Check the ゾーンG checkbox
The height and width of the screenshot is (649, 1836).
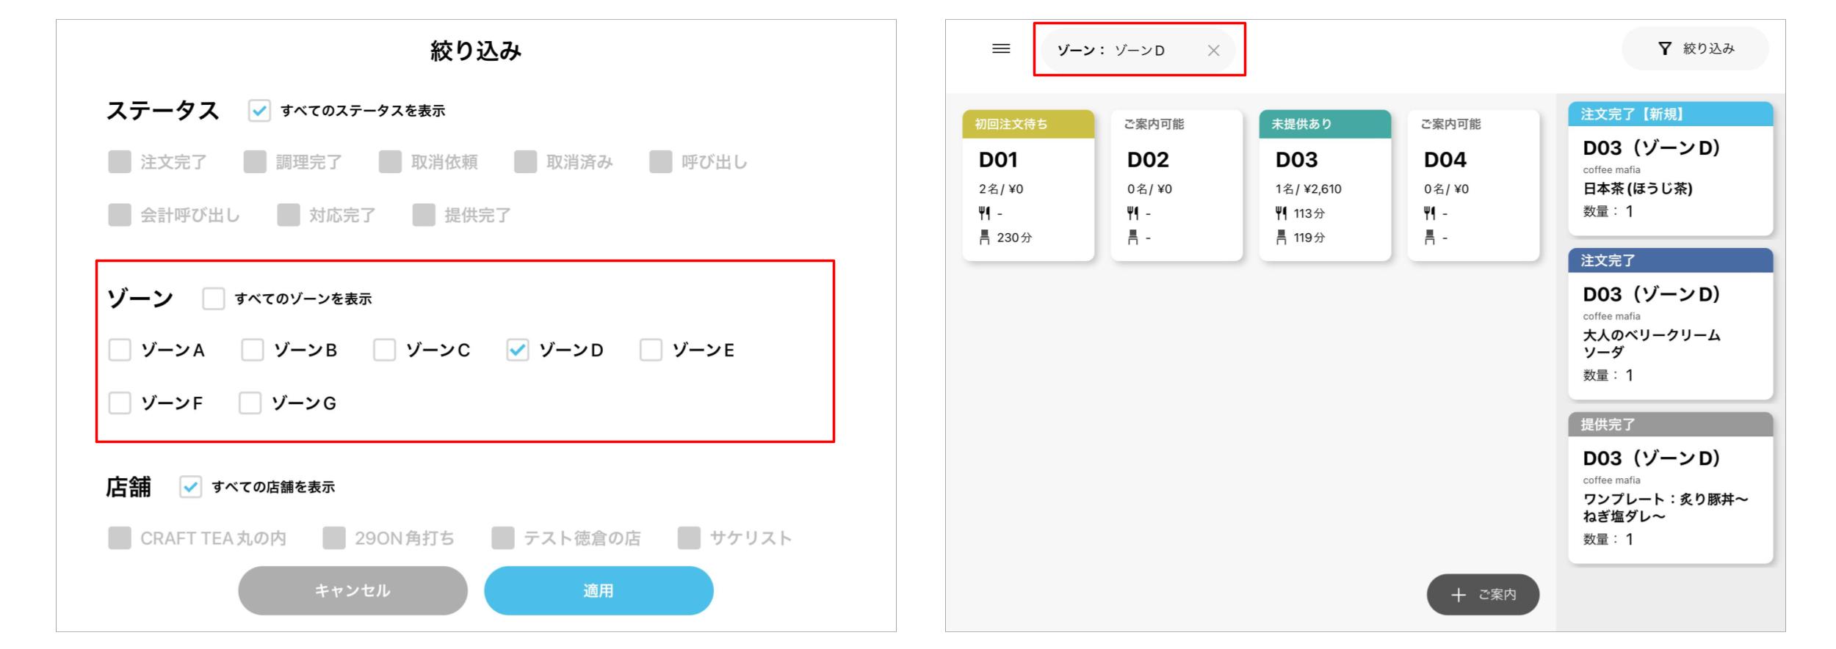click(250, 403)
